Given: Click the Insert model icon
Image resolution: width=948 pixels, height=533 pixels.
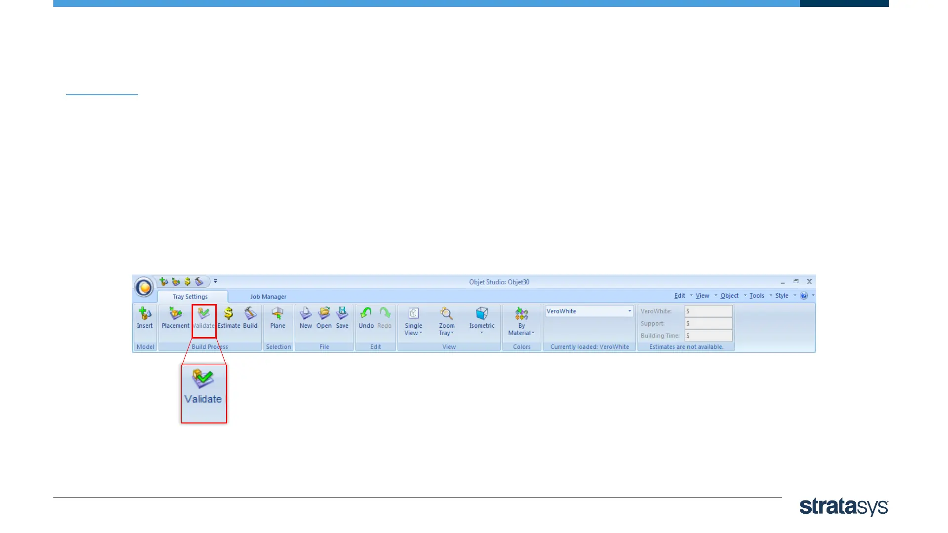Looking at the screenshot, I should (x=145, y=317).
